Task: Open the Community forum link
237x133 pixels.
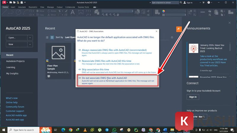Action: [15, 107]
